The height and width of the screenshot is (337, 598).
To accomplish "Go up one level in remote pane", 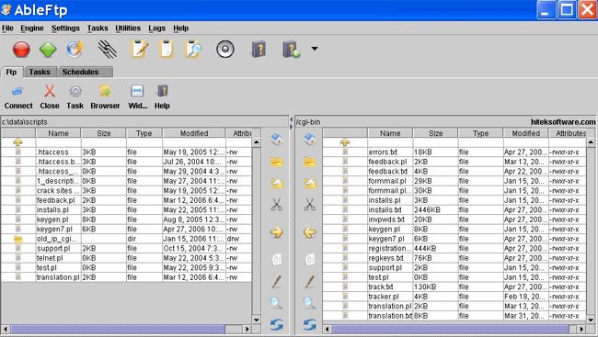I will point(345,142).
